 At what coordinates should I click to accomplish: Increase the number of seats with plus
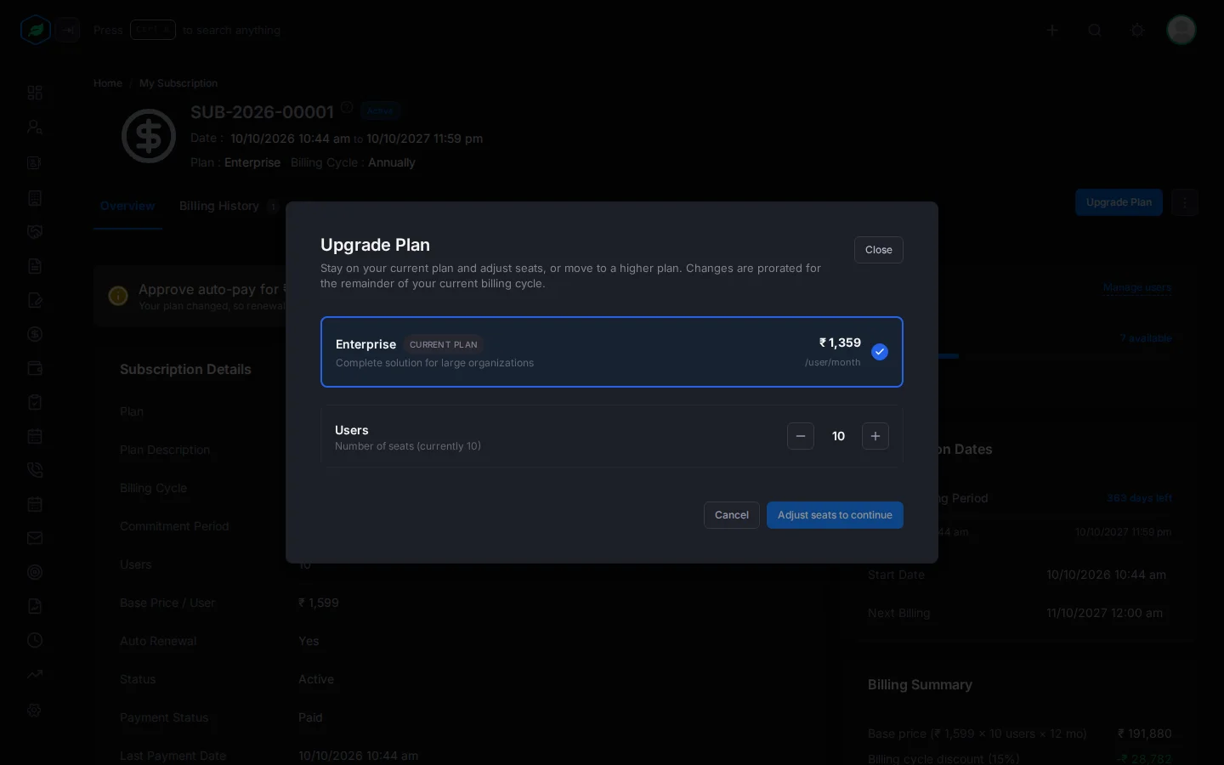875,436
